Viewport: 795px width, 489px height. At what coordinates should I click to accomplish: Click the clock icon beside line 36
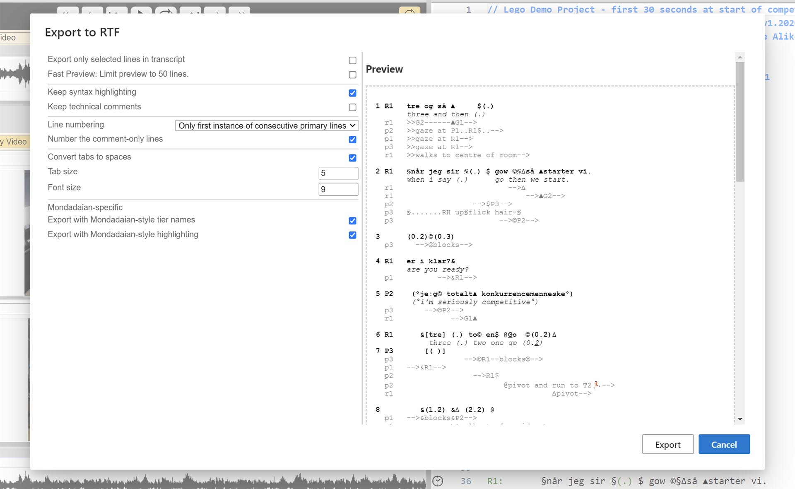tap(438, 481)
